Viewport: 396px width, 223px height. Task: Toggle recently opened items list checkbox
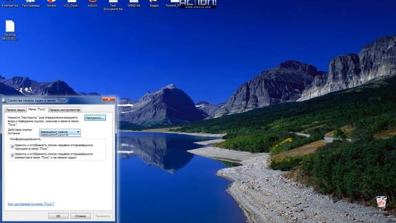point(12,155)
